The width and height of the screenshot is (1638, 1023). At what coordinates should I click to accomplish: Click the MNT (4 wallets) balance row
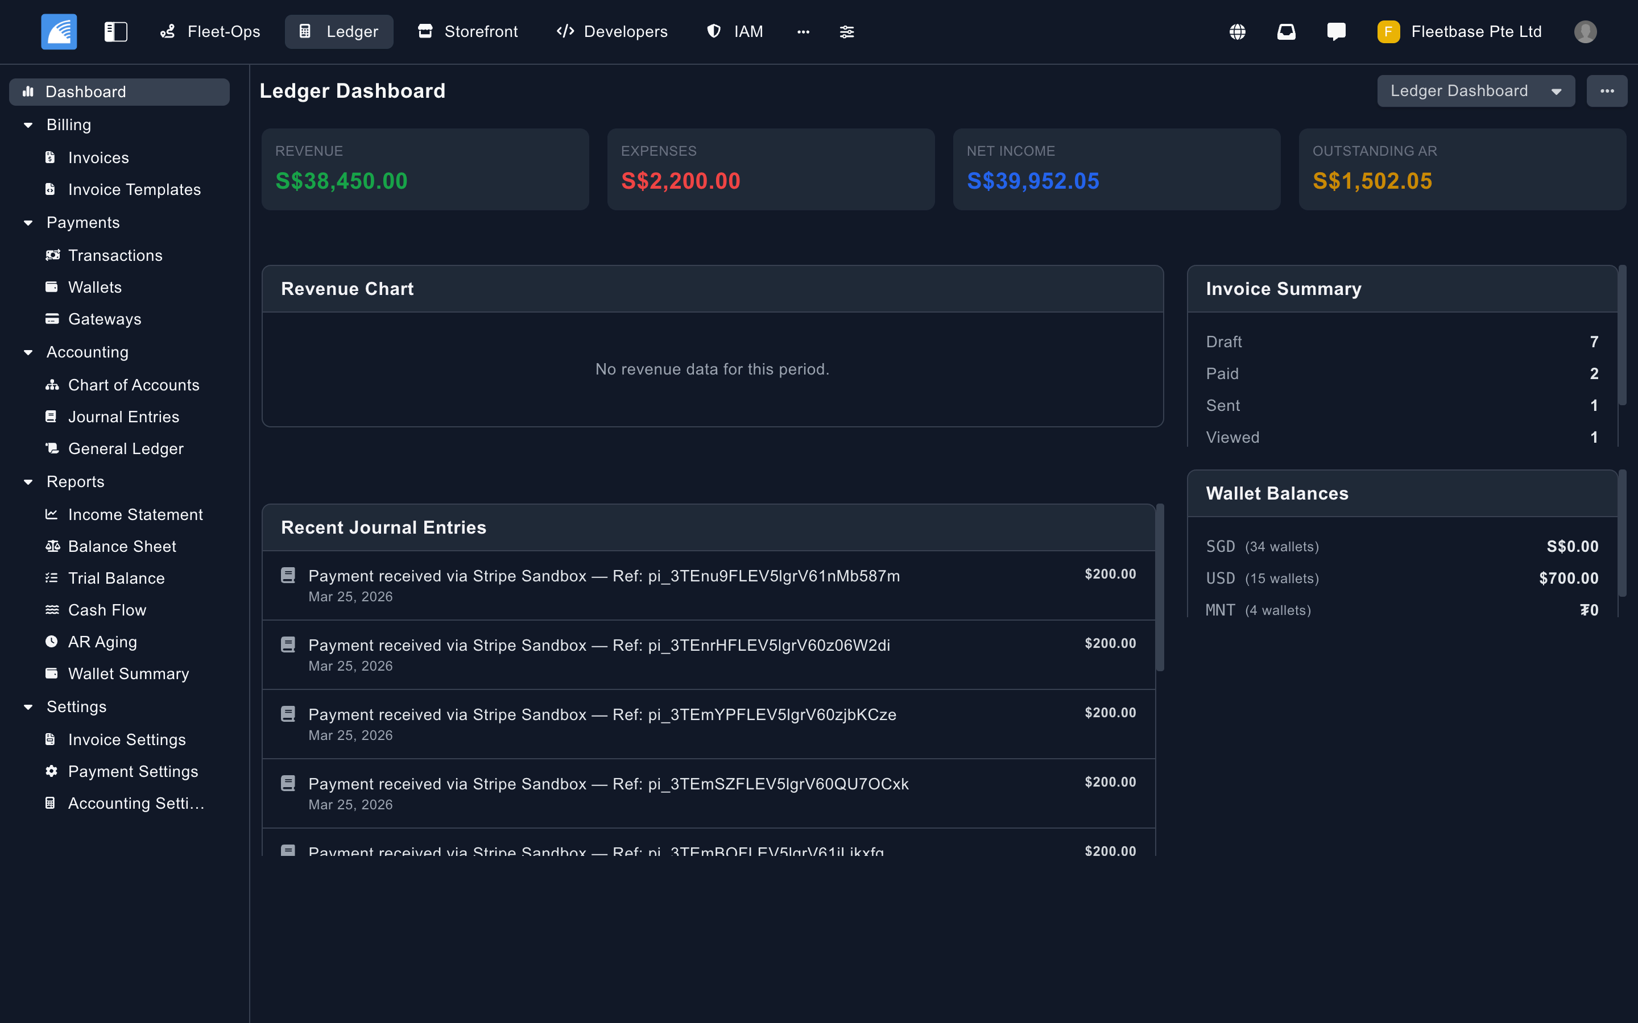pos(1402,610)
